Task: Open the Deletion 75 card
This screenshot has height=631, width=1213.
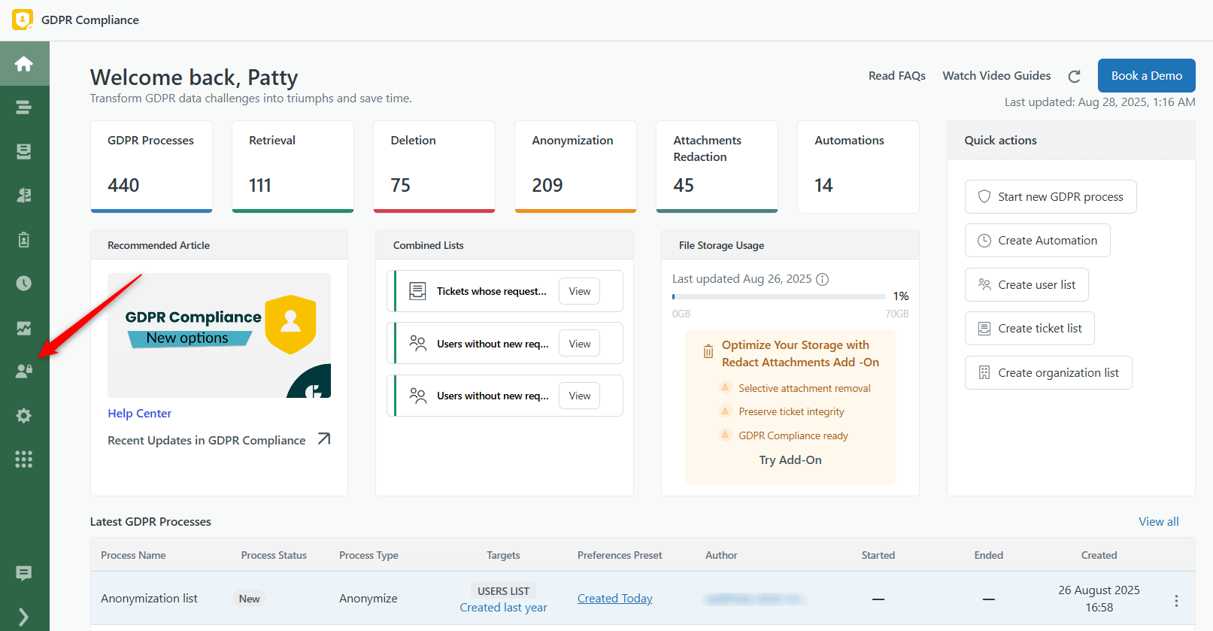Action: 434,166
